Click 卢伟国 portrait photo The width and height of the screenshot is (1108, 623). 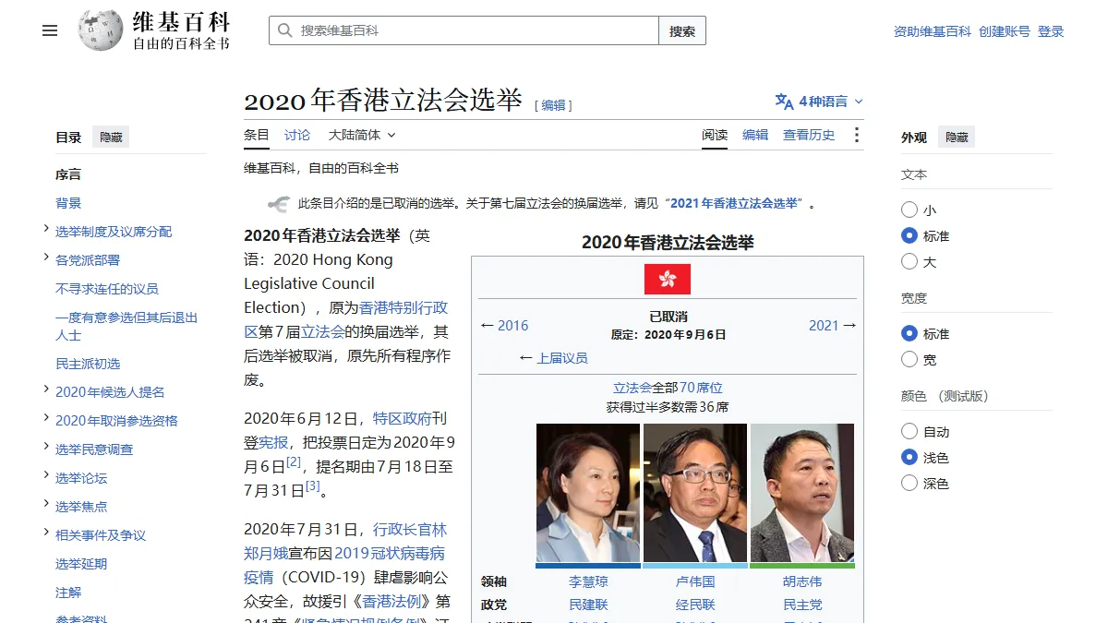coord(695,493)
